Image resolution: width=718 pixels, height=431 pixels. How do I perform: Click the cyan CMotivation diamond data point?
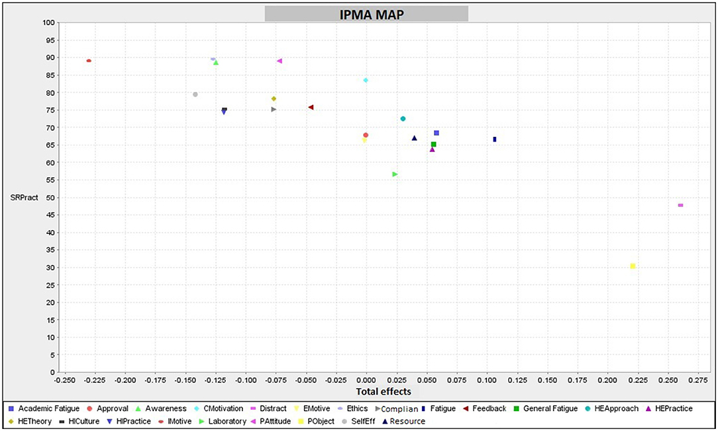(366, 80)
